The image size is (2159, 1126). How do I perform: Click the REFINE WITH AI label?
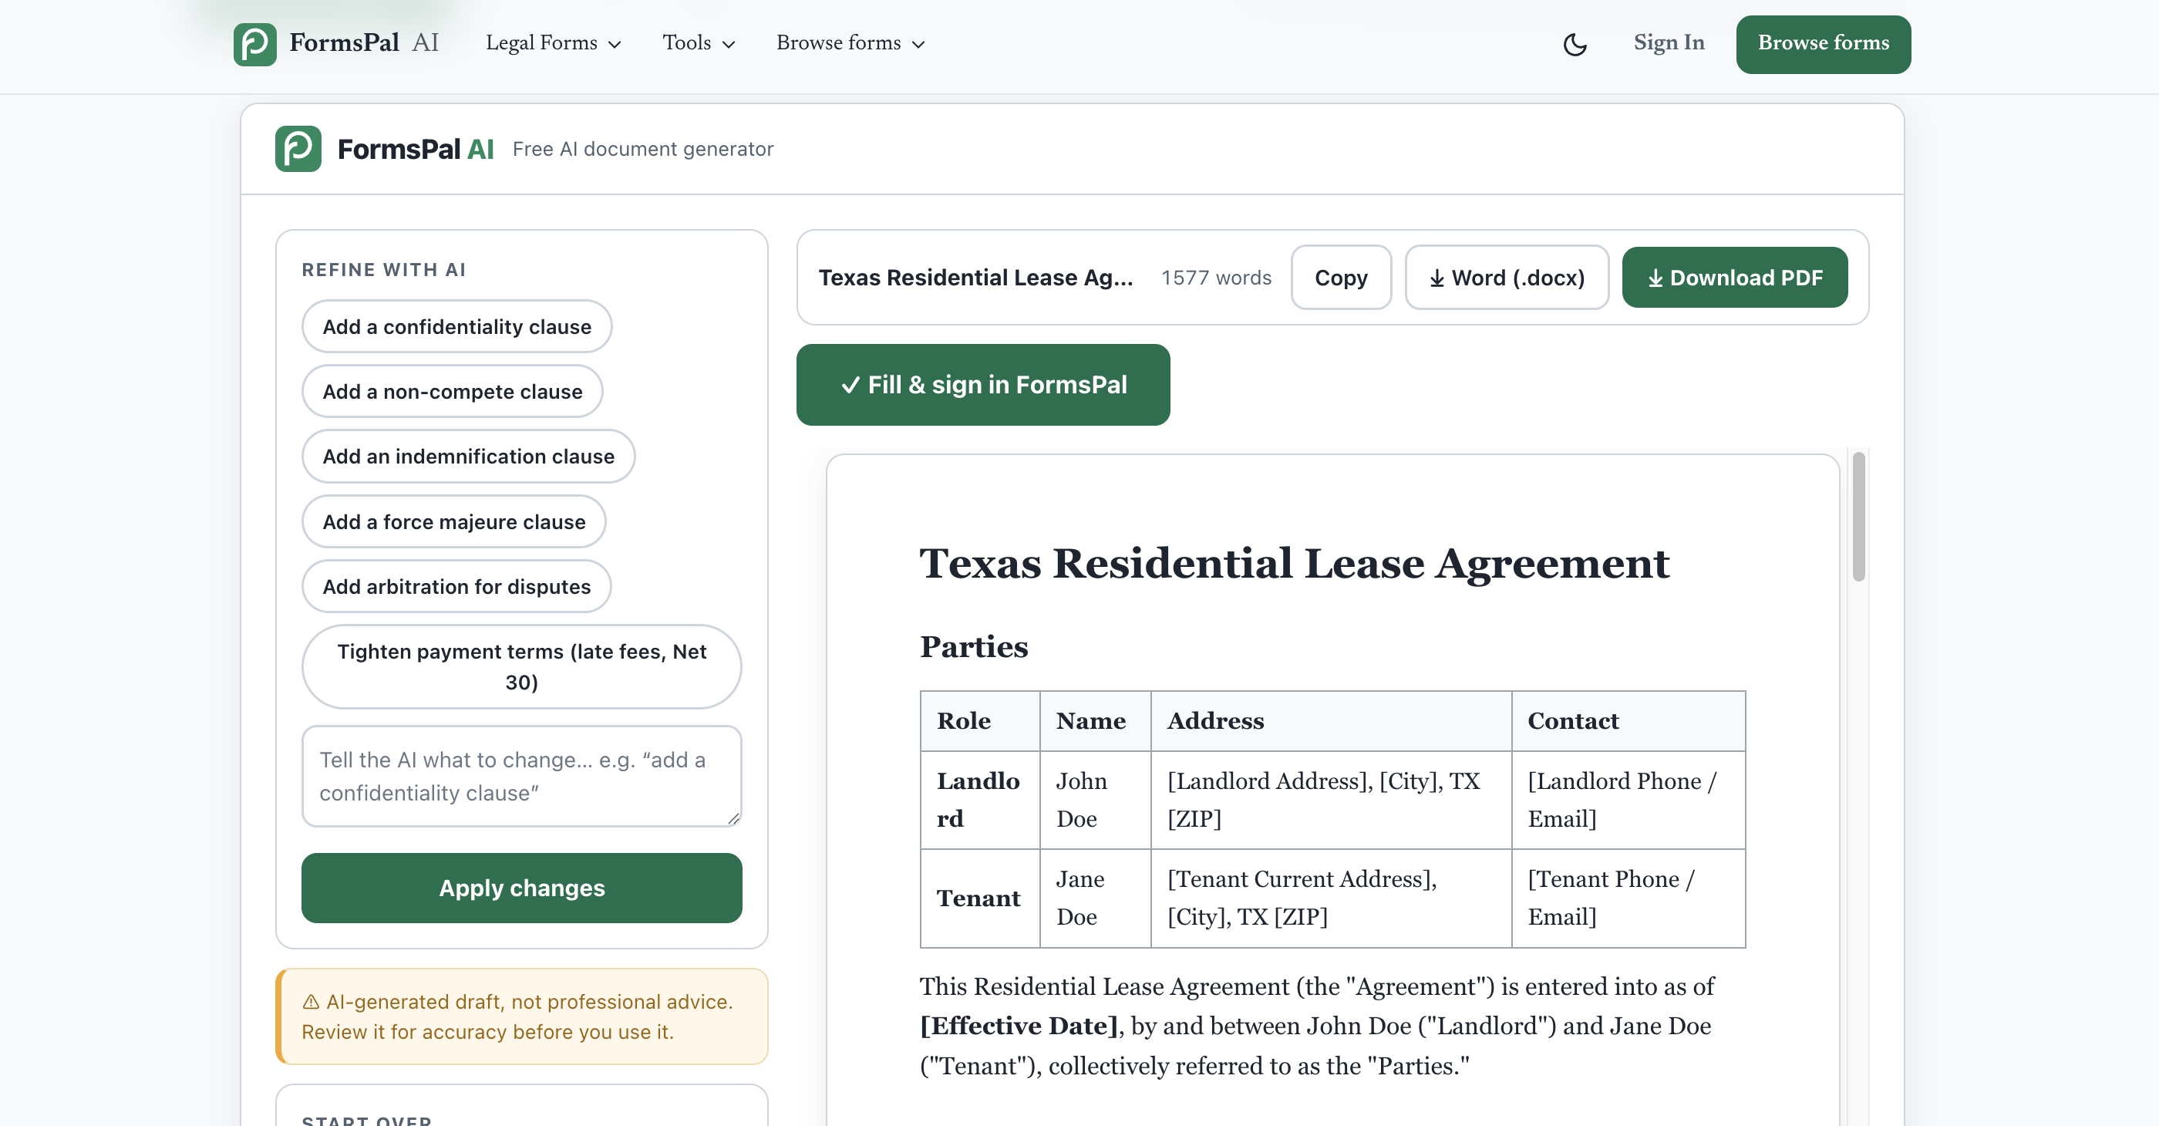(384, 270)
